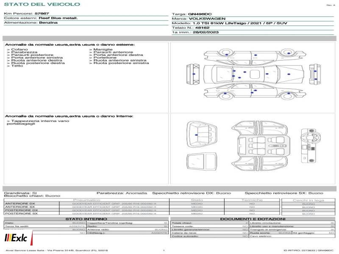Click the Targa value GN496DC

pyautogui.click(x=200, y=14)
